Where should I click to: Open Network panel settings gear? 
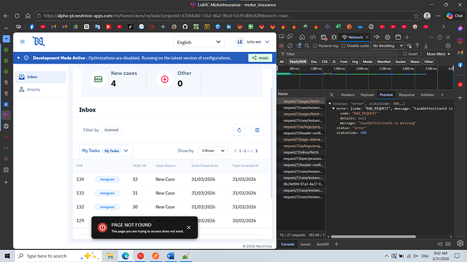(x=448, y=46)
